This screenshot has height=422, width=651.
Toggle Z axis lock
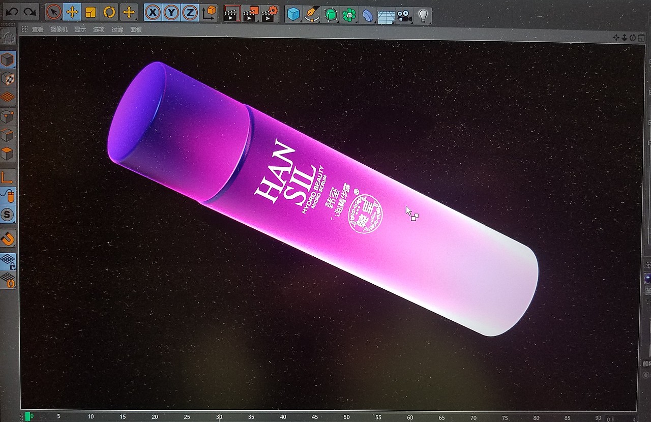tap(190, 13)
